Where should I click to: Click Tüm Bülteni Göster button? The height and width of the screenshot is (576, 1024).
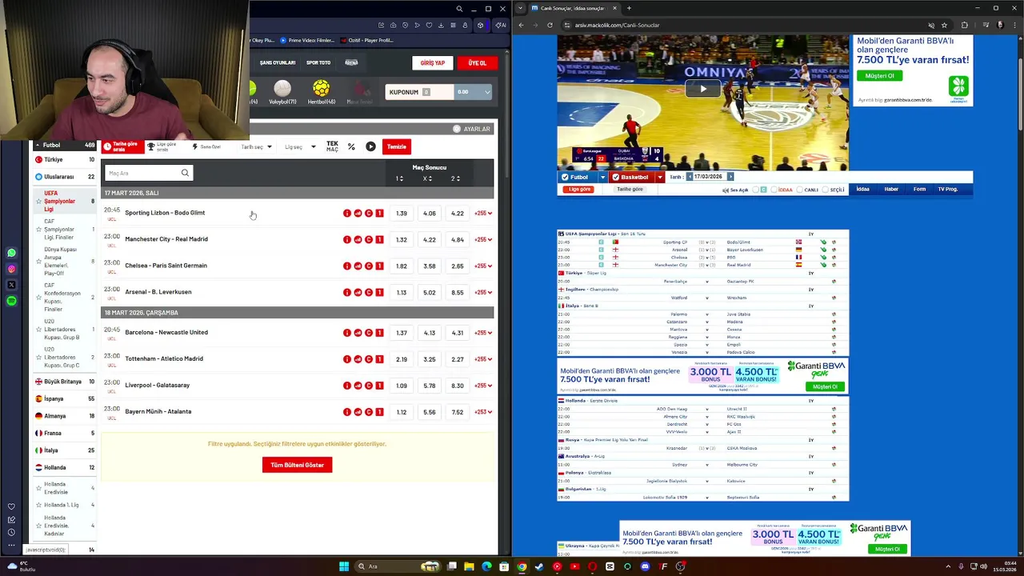pos(297,465)
